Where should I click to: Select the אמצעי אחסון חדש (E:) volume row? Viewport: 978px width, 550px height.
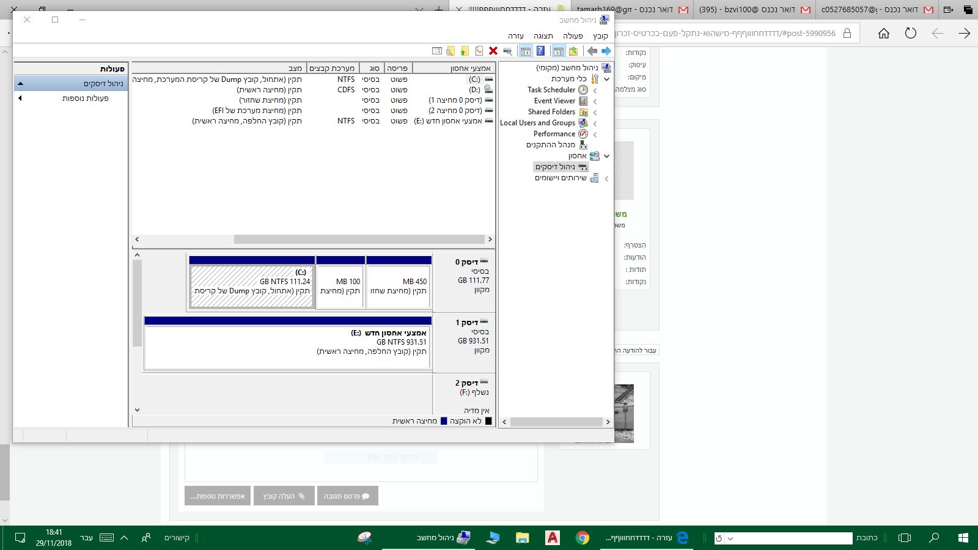click(x=313, y=121)
